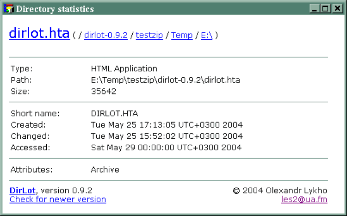The width and height of the screenshot is (347, 216).
Task: Go to the testzip folder link
Action: [149, 35]
